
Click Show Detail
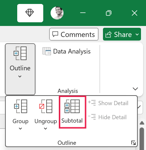click(108, 103)
